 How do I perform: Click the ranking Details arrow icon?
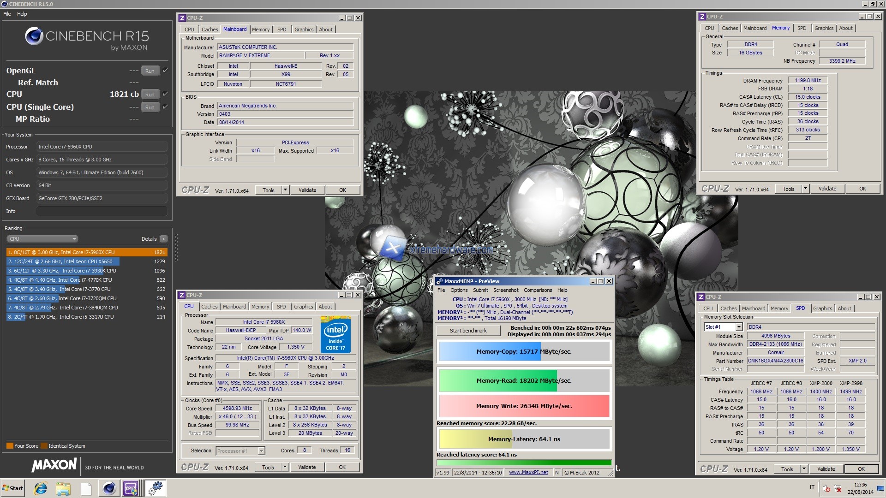163,239
